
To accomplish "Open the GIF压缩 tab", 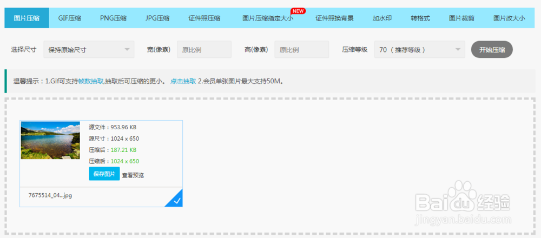I will pyautogui.click(x=69, y=18).
